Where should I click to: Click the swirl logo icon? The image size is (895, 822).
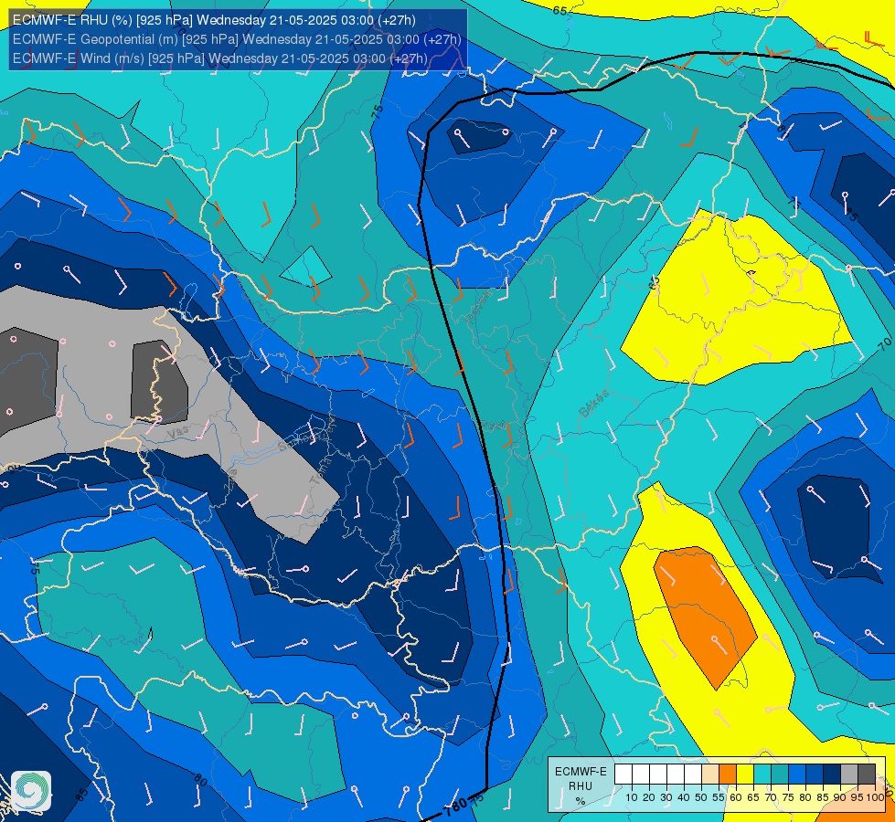click(x=31, y=791)
